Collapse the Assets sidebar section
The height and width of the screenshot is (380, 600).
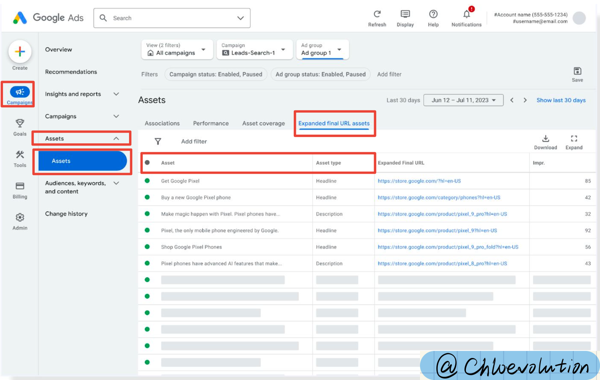click(116, 139)
